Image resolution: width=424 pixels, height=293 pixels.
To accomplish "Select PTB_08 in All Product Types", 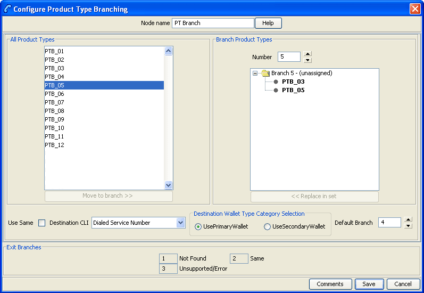I will click(104, 111).
